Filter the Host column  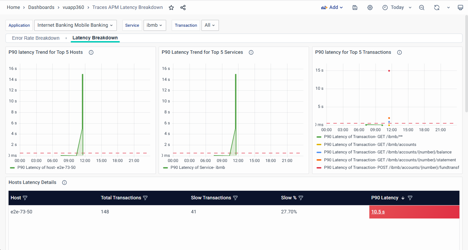point(25,198)
